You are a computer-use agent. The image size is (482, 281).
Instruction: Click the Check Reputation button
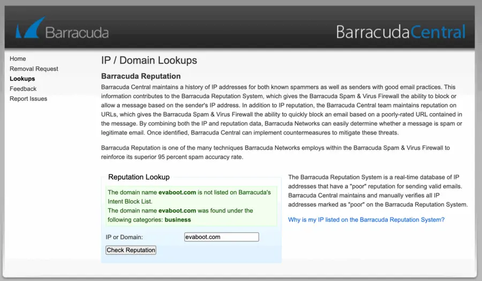point(131,250)
